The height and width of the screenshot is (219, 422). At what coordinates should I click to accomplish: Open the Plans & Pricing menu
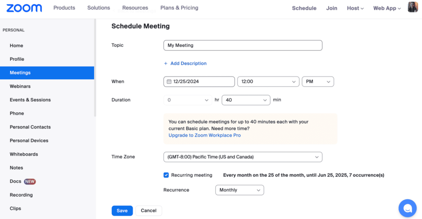(179, 8)
